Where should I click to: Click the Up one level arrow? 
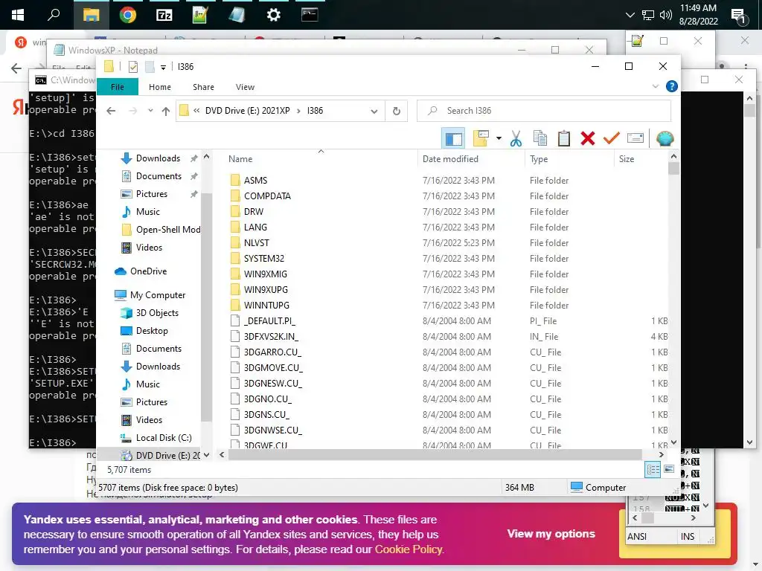166,112
